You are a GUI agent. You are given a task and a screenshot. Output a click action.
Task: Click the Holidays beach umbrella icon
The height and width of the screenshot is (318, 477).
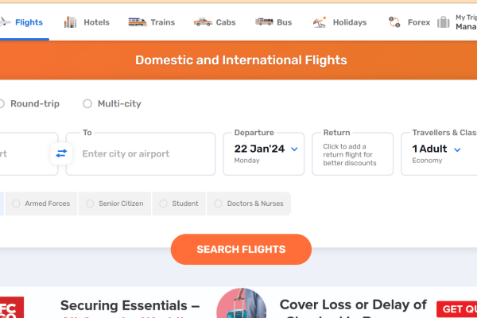point(320,22)
